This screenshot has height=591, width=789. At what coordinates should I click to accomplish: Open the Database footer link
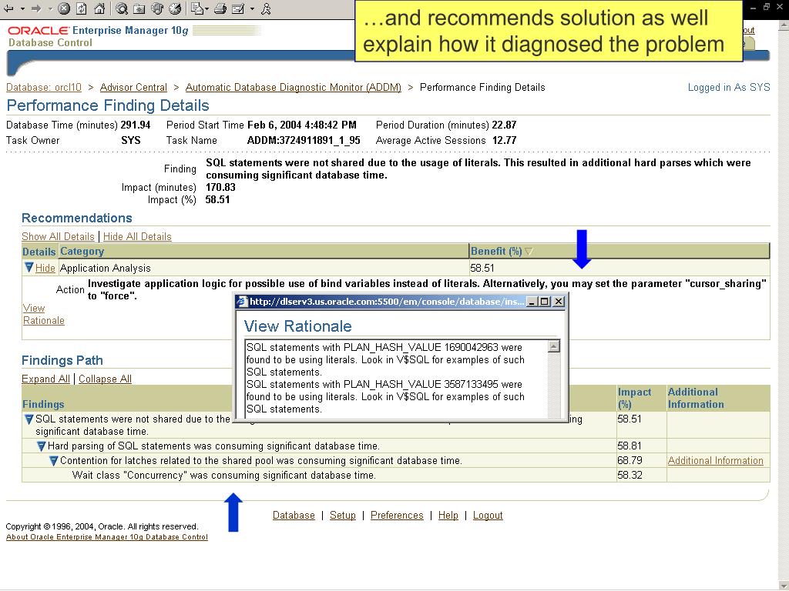click(x=294, y=516)
